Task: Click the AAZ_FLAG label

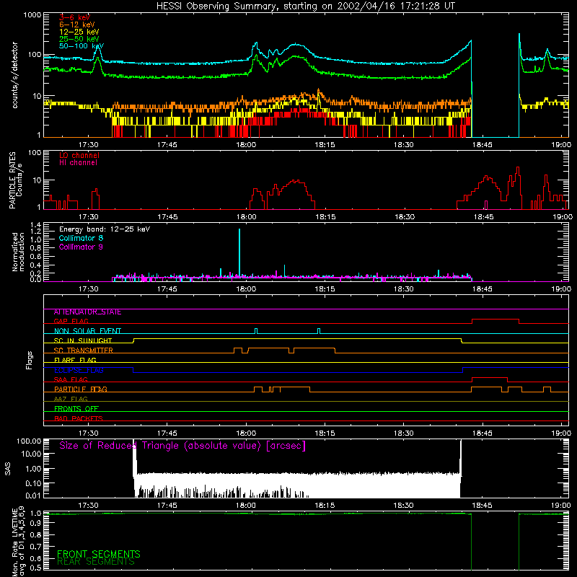Action: [x=71, y=399]
